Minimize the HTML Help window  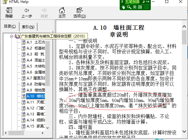[153, 1]
